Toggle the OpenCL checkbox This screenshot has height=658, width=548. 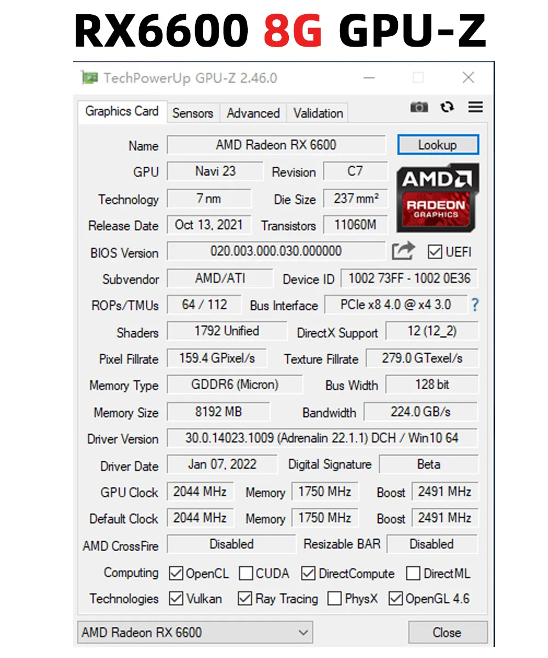coord(176,574)
